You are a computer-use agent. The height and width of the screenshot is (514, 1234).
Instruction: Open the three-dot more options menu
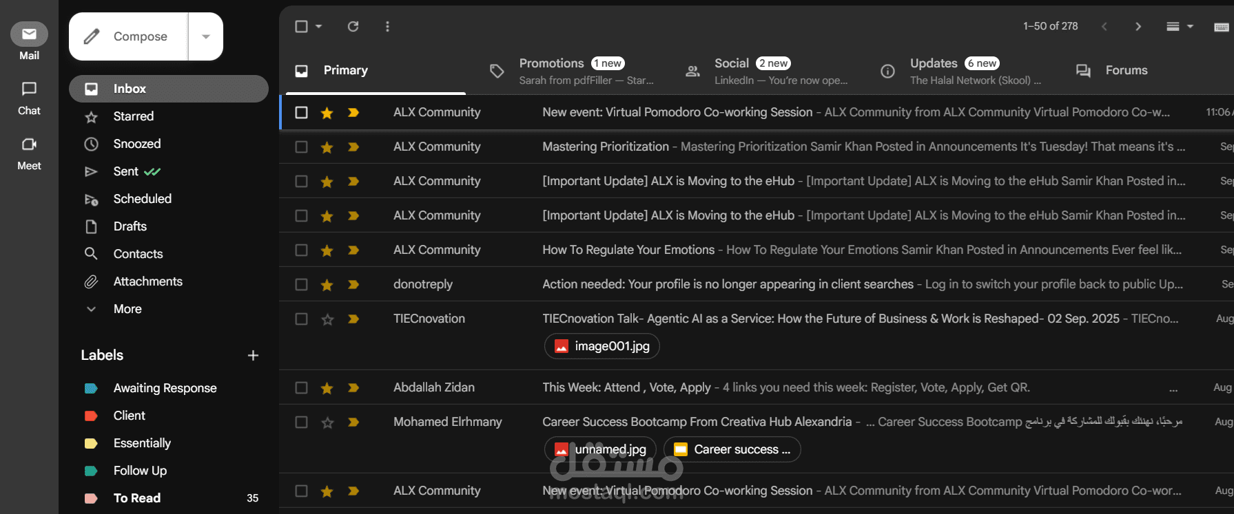(387, 26)
